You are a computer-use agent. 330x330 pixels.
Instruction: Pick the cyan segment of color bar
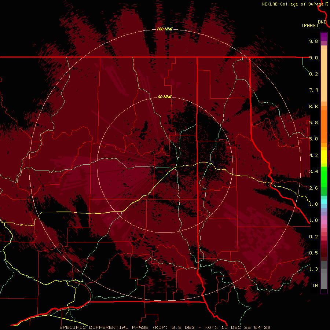tap(324, 202)
